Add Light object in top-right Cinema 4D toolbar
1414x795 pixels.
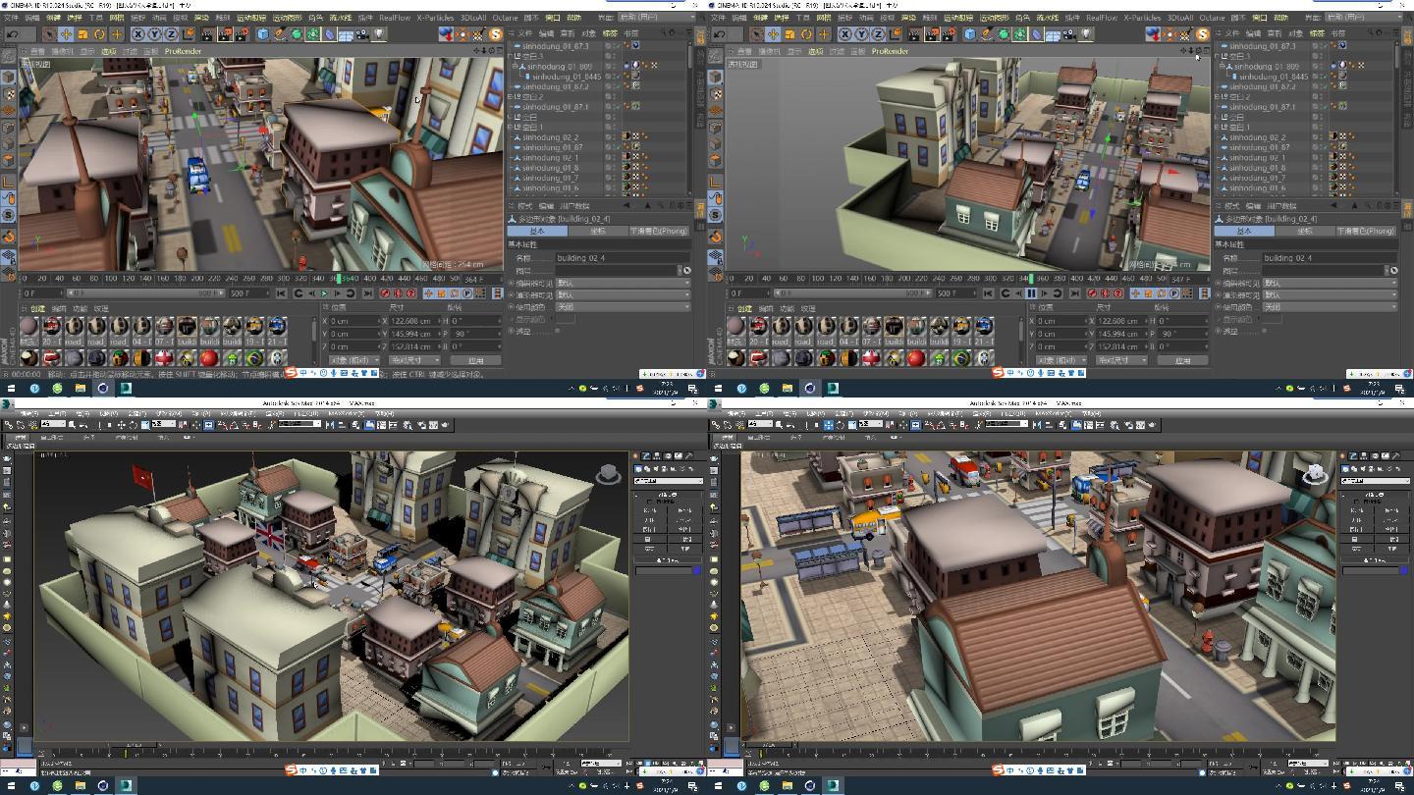(1085, 33)
